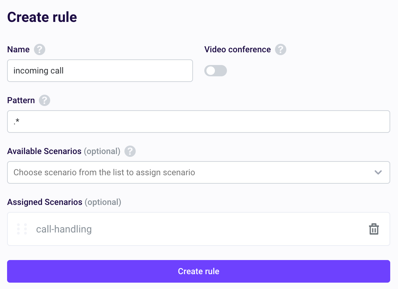The width and height of the screenshot is (398, 289).
Task: Click the 'incoming call' text in Name
Action: tap(39, 71)
